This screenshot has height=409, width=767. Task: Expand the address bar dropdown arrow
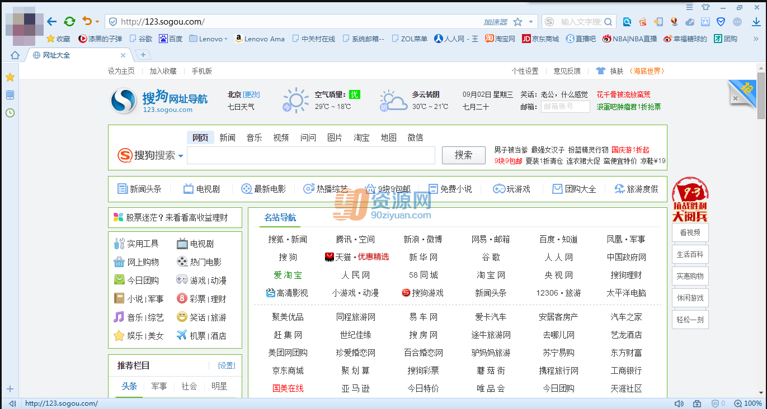click(x=531, y=22)
